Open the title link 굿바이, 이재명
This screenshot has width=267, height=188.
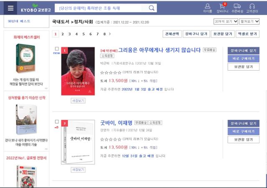116,123
